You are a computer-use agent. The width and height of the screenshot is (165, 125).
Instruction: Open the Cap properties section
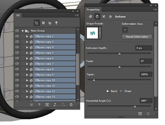coord(104,16)
